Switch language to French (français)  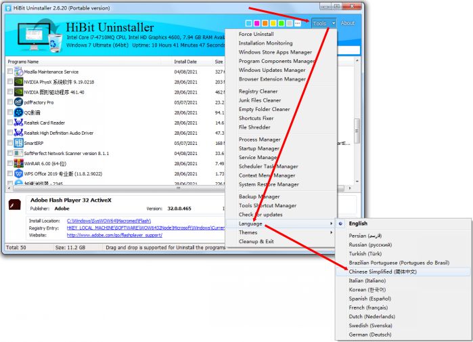pos(368,307)
